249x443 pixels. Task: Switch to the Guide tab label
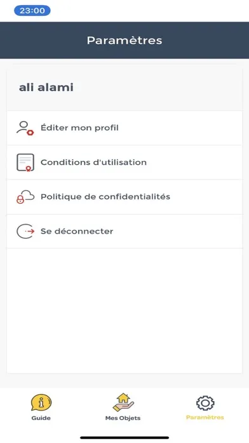click(41, 418)
